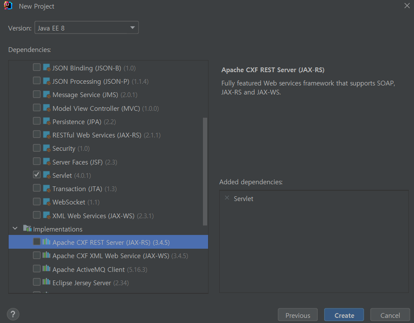The width and height of the screenshot is (414, 323).
Task: Click the Apache ActiveMQ Client library icon
Action: [x=46, y=268]
